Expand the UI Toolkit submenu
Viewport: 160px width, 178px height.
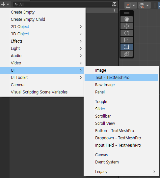[42, 78]
